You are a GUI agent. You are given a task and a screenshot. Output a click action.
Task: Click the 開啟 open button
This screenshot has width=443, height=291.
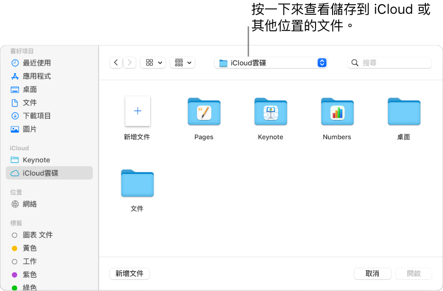[x=414, y=273]
